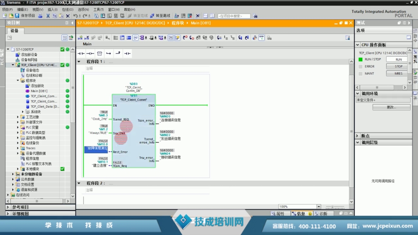This screenshot has width=418, height=235.
Task: Collapse the 程序块 folder
Action: pyautogui.click(x=18, y=81)
